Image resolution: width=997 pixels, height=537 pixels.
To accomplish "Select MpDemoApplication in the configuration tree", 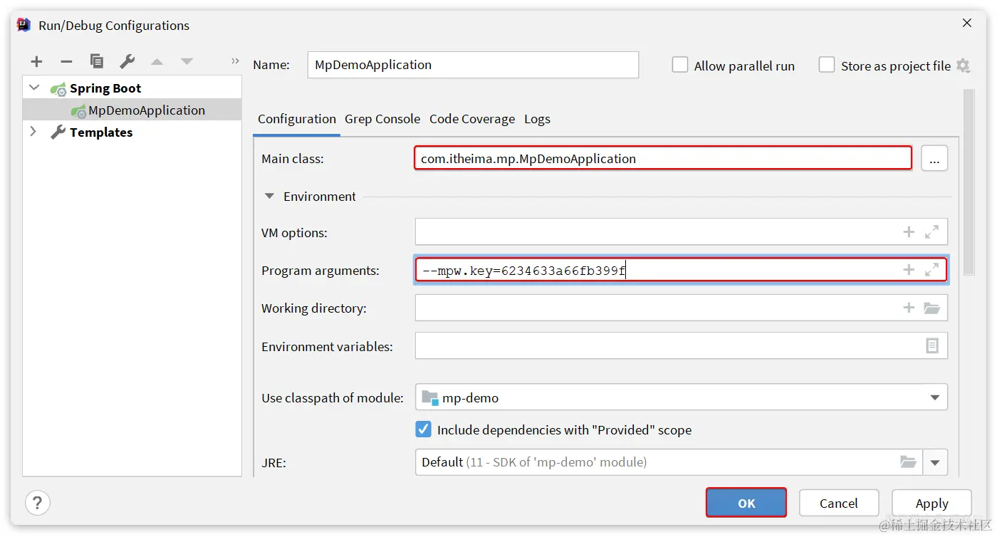I will coord(146,110).
